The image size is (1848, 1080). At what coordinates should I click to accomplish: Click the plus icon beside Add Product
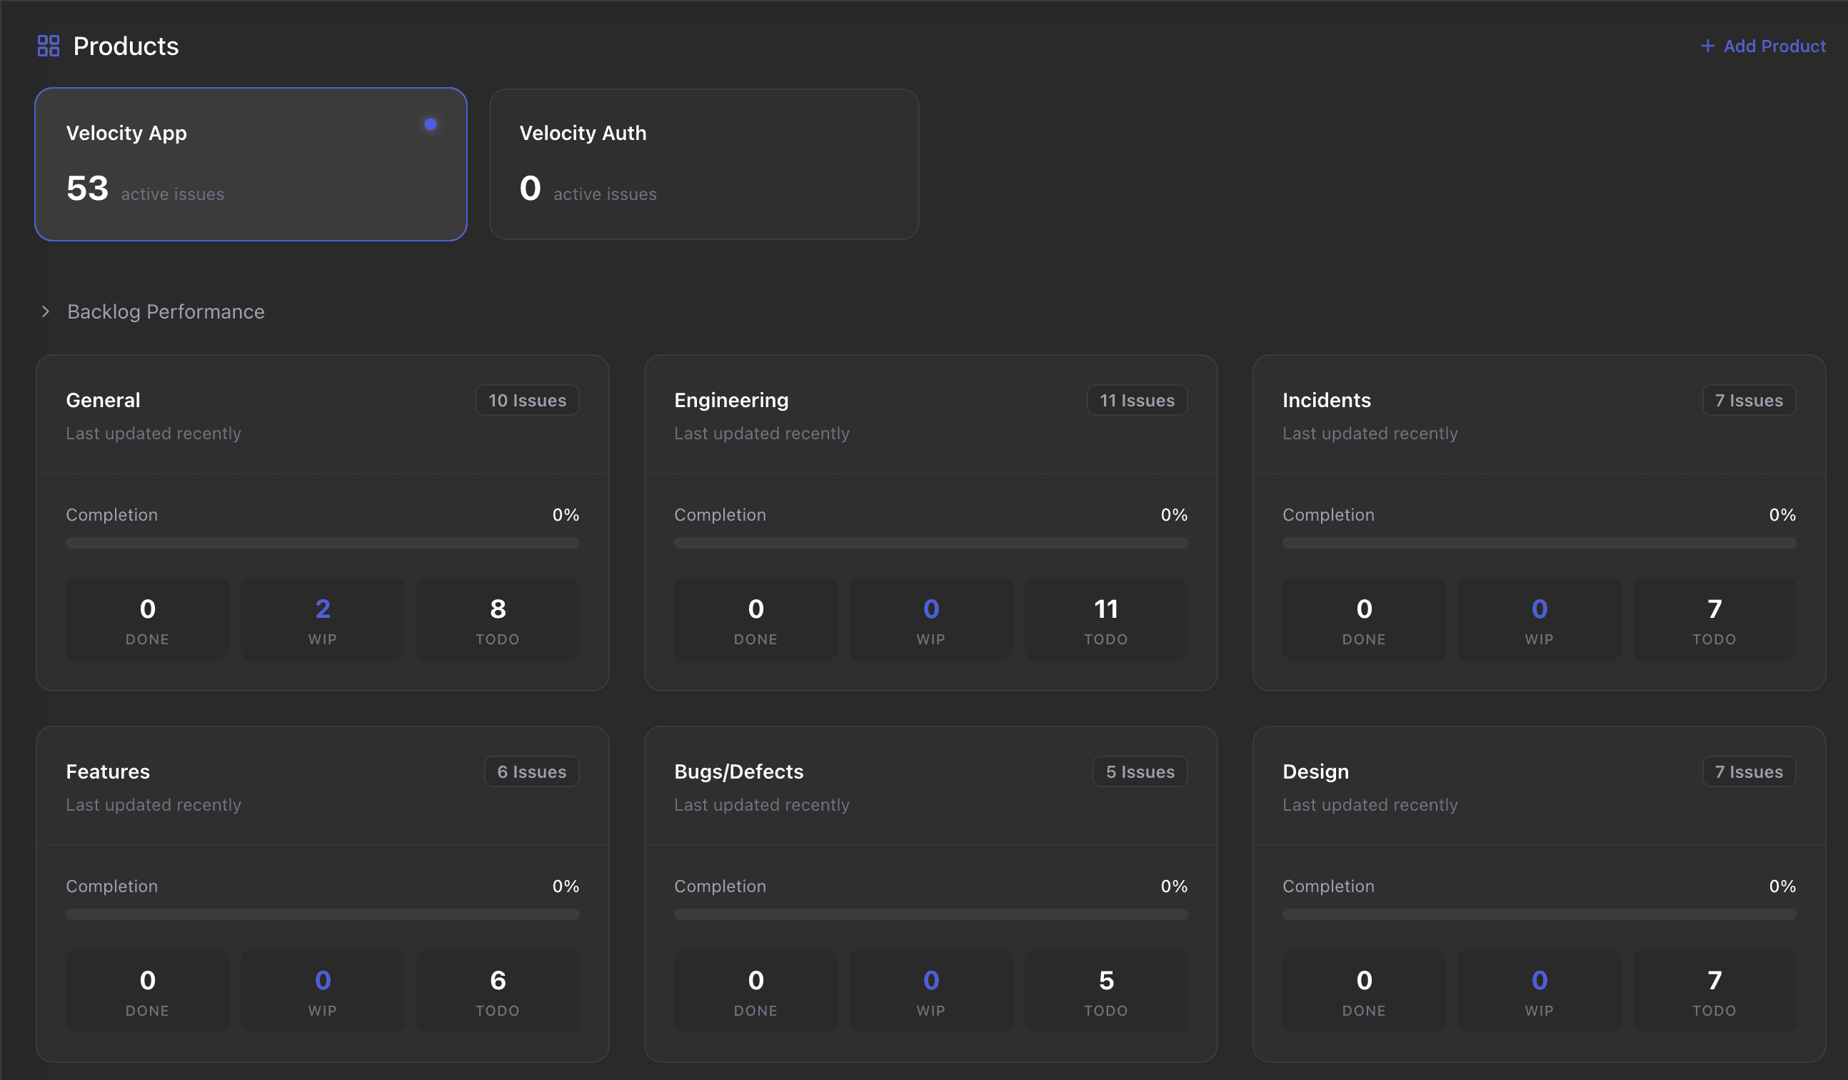(x=1707, y=46)
